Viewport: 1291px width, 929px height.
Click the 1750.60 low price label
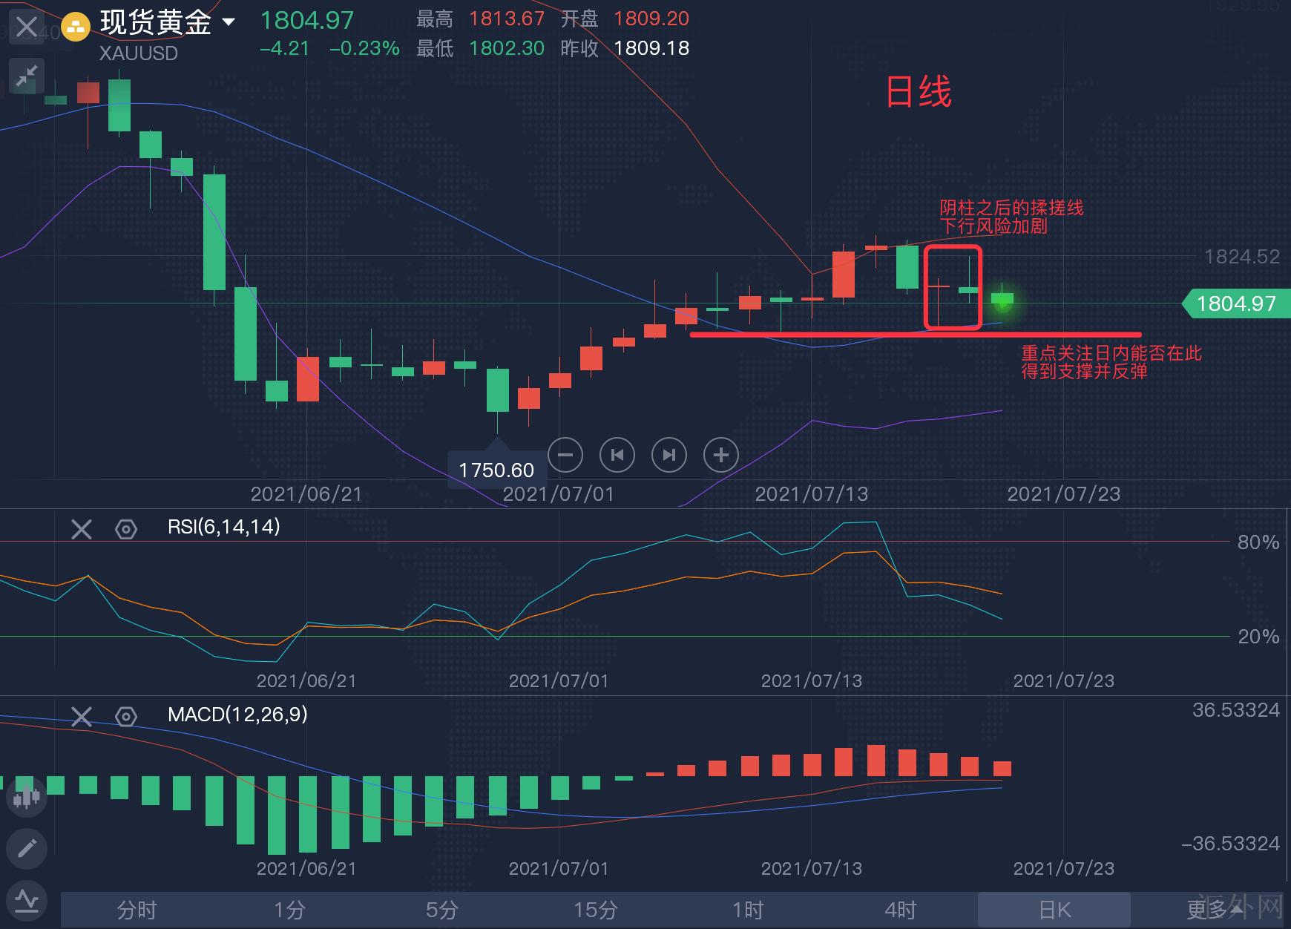click(496, 470)
